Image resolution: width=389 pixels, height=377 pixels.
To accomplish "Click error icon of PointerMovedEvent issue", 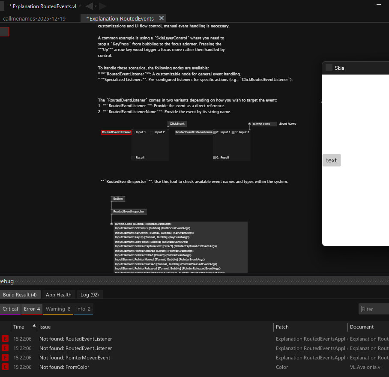I will [x=5, y=357].
